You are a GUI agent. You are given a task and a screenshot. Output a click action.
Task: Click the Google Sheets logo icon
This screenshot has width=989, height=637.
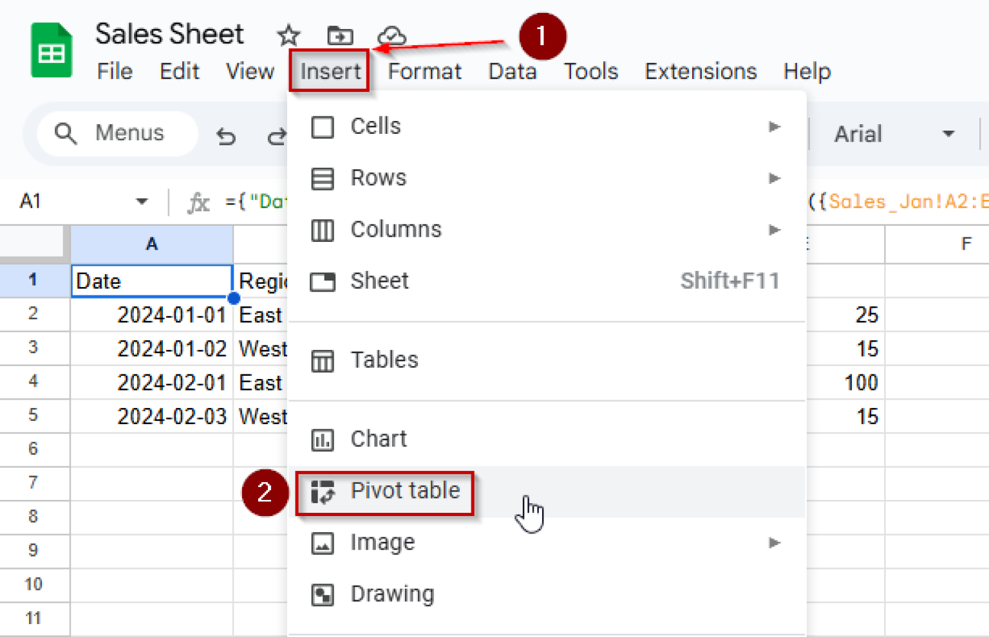[52, 50]
